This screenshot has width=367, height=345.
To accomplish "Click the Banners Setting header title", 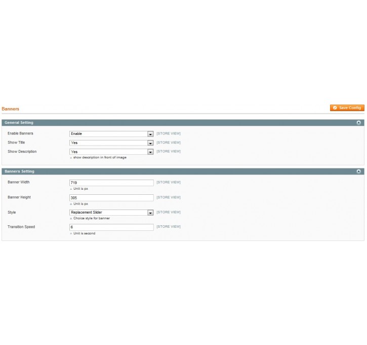I will (19, 171).
